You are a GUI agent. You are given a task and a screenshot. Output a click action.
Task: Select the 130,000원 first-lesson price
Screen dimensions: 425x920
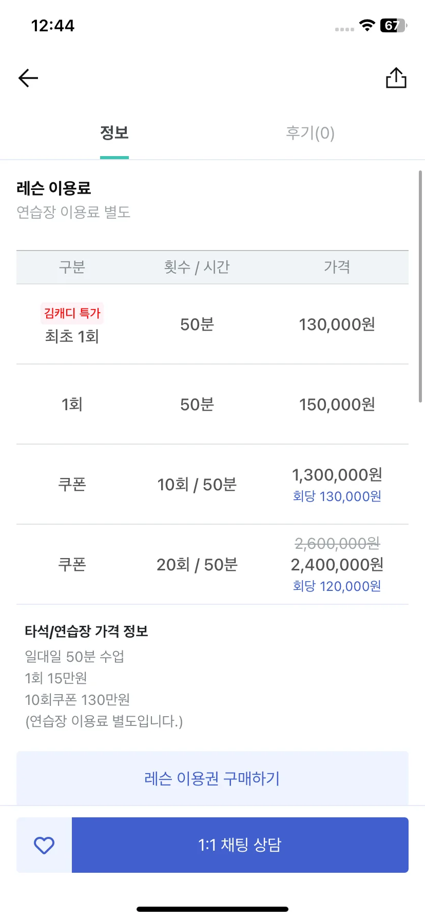337,324
